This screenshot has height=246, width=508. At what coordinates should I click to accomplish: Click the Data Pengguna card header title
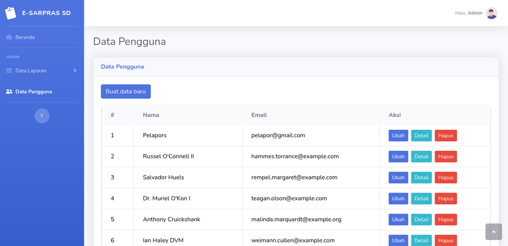click(x=122, y=67)
